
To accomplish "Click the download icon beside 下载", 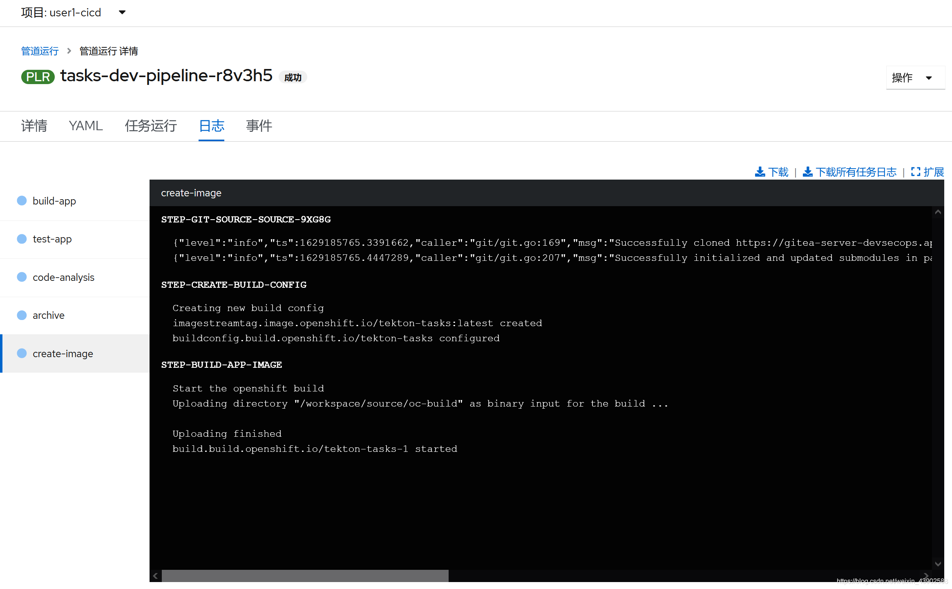I will pyautogui.click(x=760, y=172).
